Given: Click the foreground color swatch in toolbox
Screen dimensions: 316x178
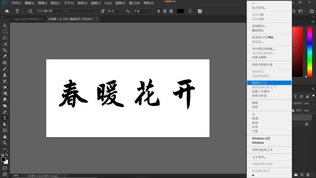Looking at the screenshot, I should [3, 159].
